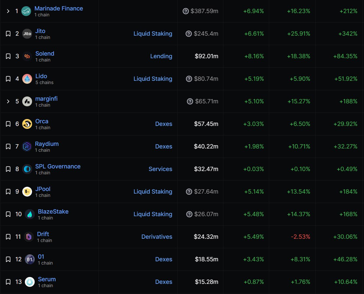Open Dexes category in 01 row
This screenshot has width=364, height=294.
(x=164, y=259)
